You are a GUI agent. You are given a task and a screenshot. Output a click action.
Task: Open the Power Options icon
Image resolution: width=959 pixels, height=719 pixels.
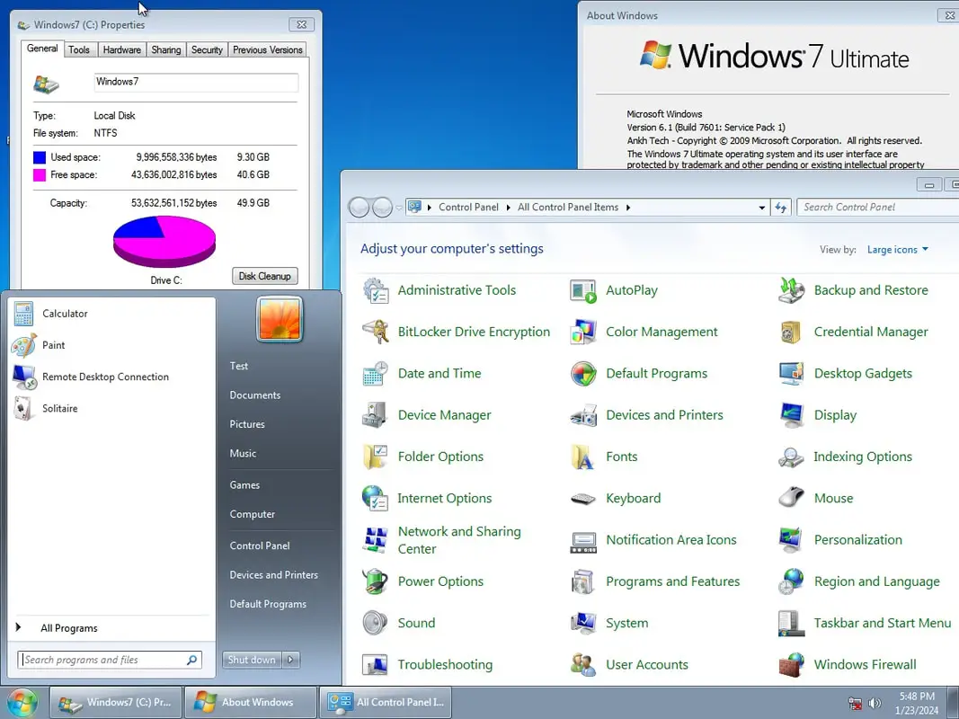pos(375,581)
